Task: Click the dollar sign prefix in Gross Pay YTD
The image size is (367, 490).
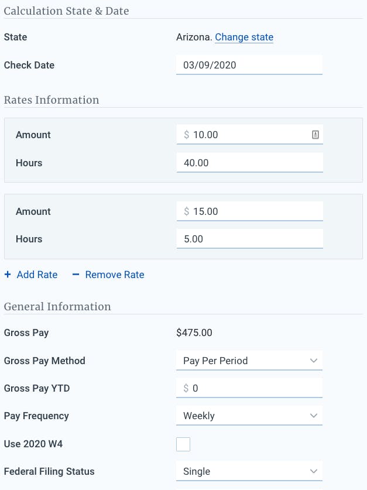Action: (x=186, y=388)
